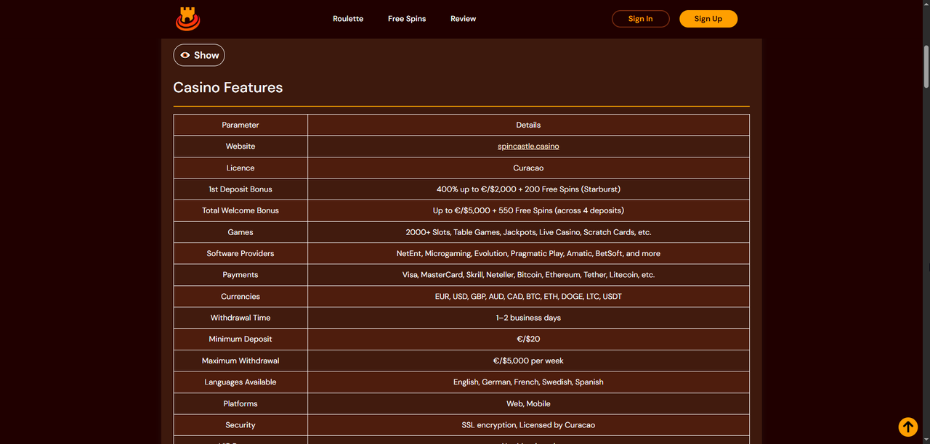Click the NetEnt, Microgaming providers value
The image size is (930, 444).
point(528,253)
